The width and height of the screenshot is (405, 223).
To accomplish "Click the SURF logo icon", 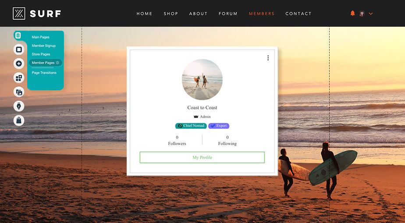I will [x=19, y=14].
